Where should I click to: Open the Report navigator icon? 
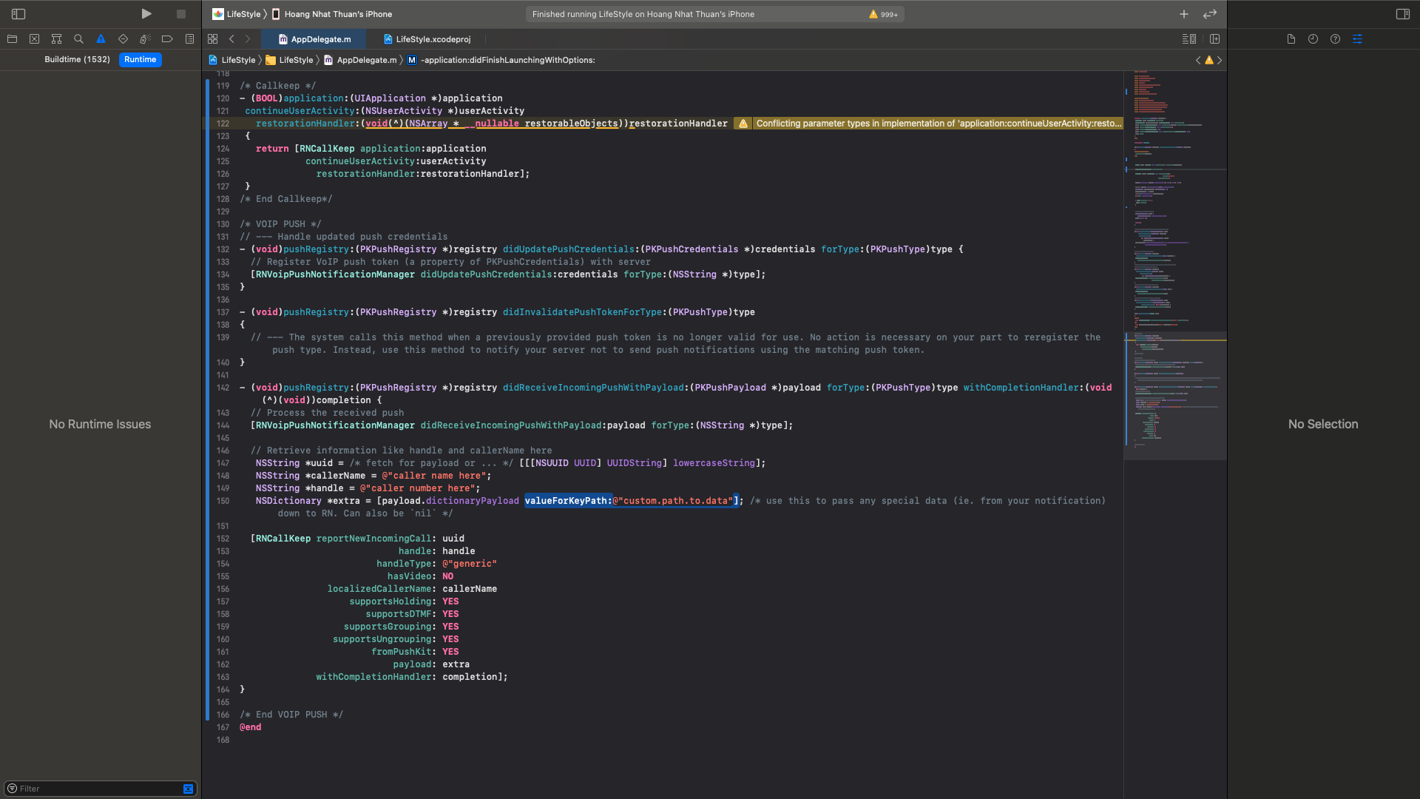189,39
